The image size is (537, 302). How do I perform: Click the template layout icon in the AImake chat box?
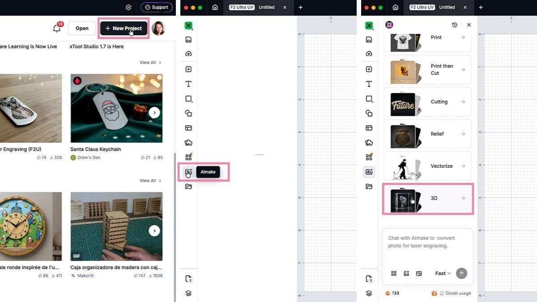(419, 273)
